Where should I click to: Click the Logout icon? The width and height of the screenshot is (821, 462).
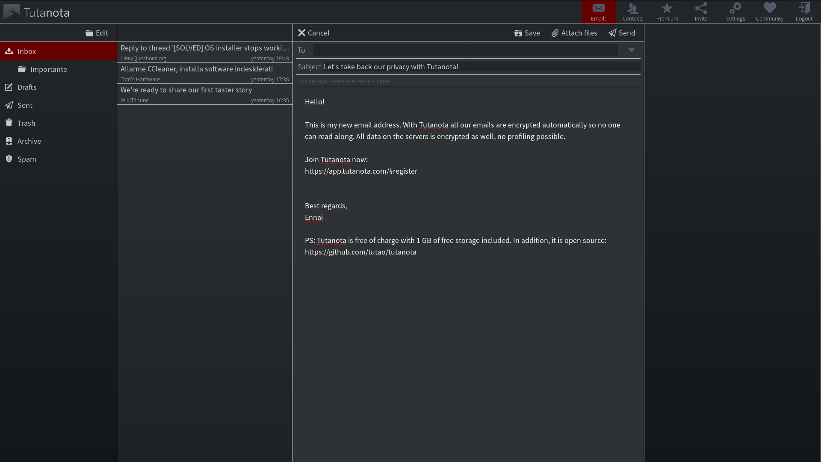(x=803, y=12)
